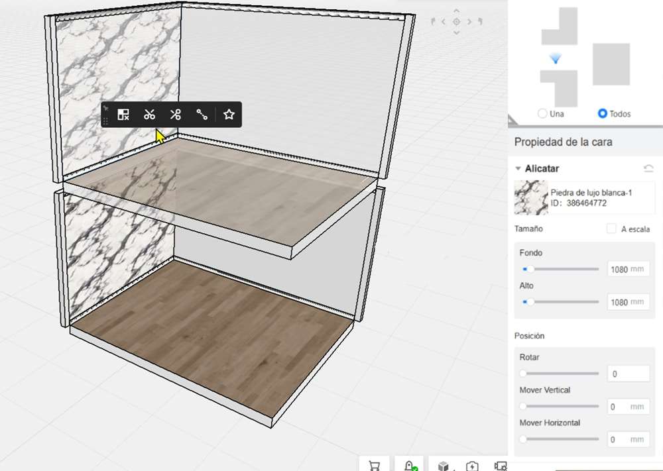Click the connect points icon in floating toolbar
The image size is (663, 471).
tap(202, 115)
